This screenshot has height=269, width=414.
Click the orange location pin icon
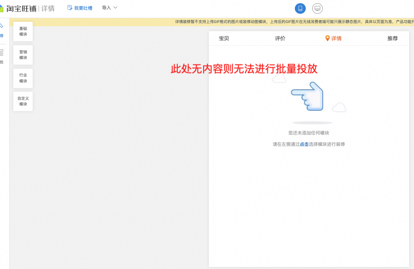(328, 38)
